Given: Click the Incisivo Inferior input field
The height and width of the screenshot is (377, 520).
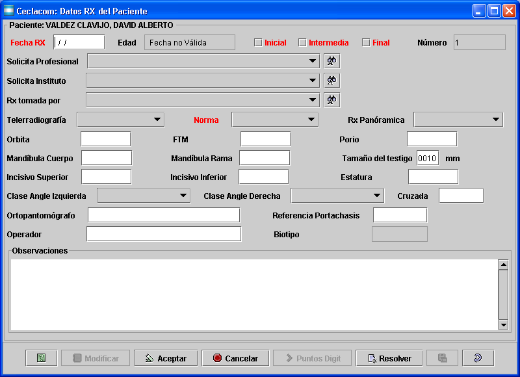Looking at the screenshot, I should tap(264, 177).
